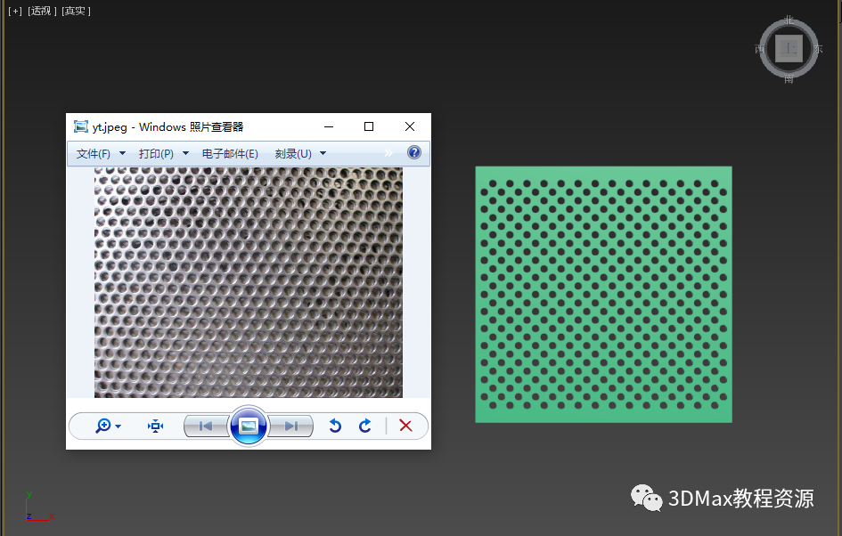The width and height of the screenshot is (842, 536).
Task: Start the slideshow with center button
Action: point(248,426)
